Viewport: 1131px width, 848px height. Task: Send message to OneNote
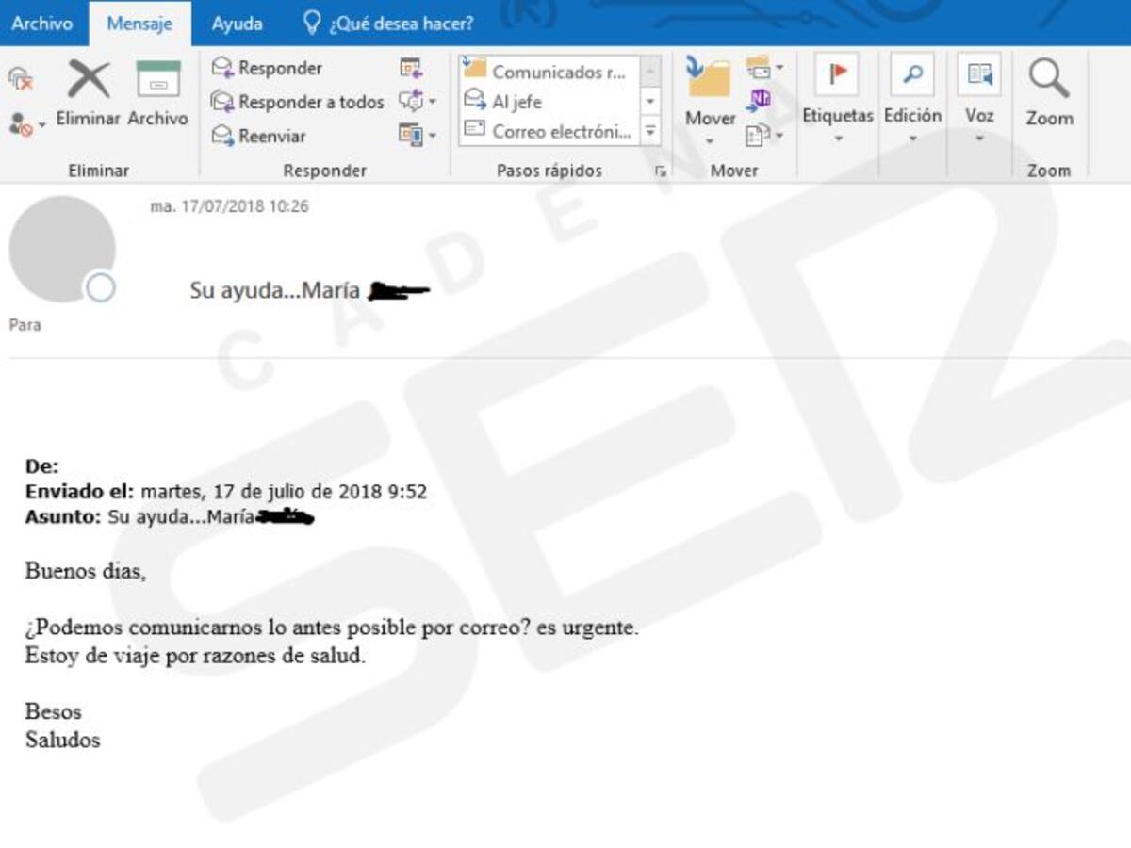tap(760, 101)
